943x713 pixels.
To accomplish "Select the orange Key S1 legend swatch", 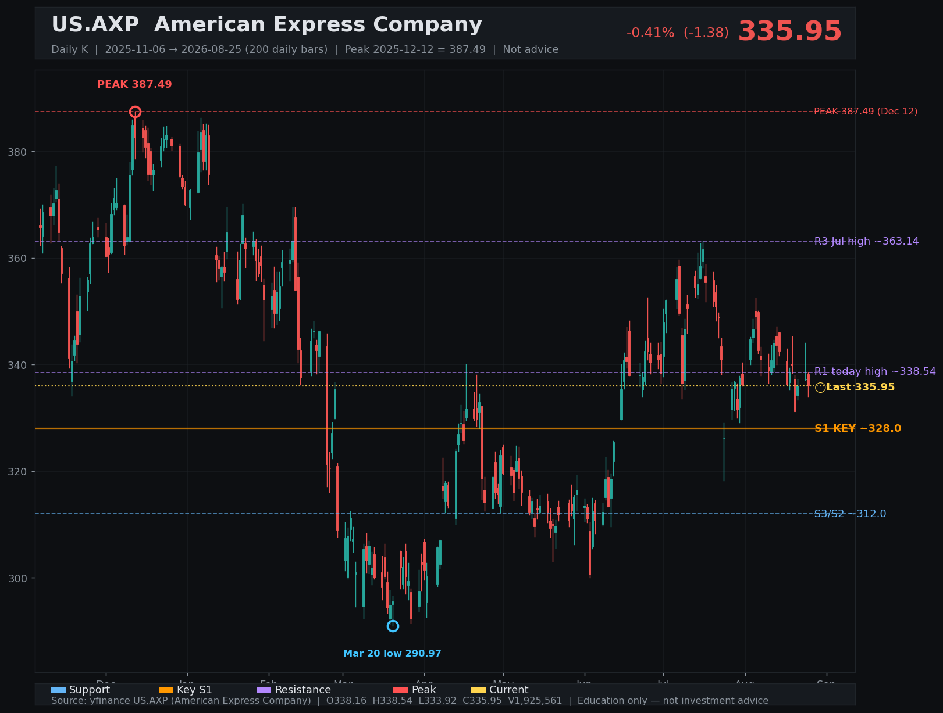I will 166,690.
